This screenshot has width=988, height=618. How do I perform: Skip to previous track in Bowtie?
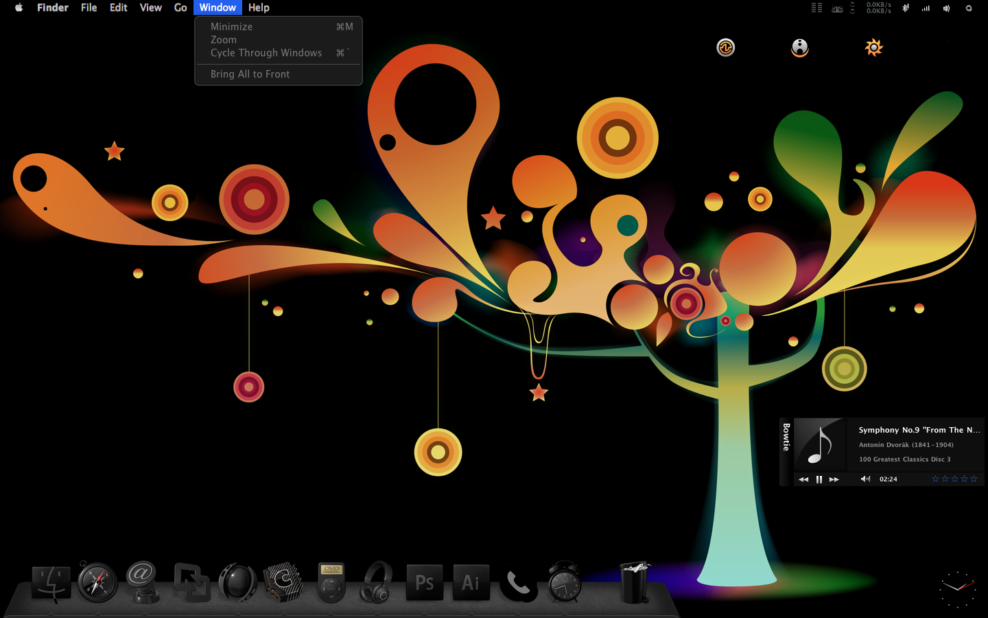point(803,479)
